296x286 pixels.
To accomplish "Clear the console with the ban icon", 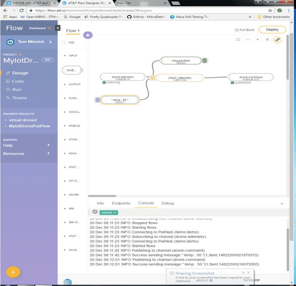I will (95, 212).
